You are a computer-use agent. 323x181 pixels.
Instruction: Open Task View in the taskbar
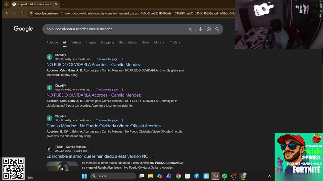[142, 176]
